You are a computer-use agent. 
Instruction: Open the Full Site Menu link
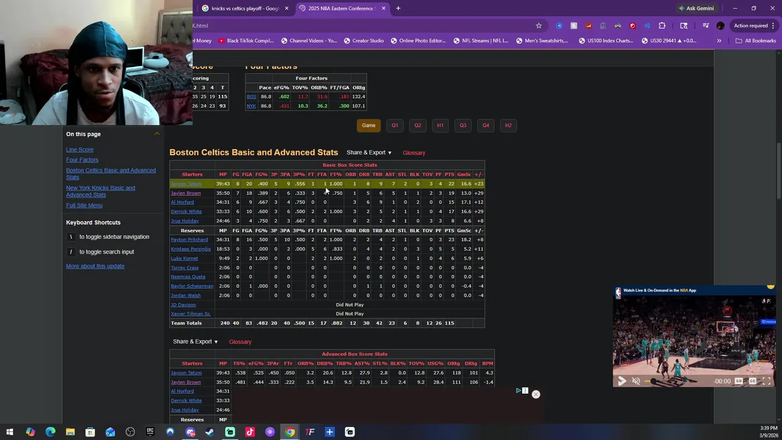tap(84, 205)
